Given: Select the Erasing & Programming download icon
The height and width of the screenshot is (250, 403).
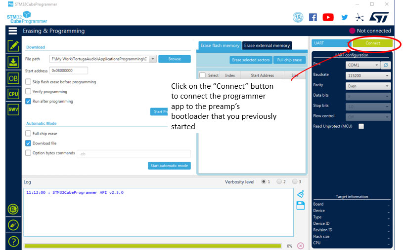Looking at the screenshot, I should tap(13, 62).
